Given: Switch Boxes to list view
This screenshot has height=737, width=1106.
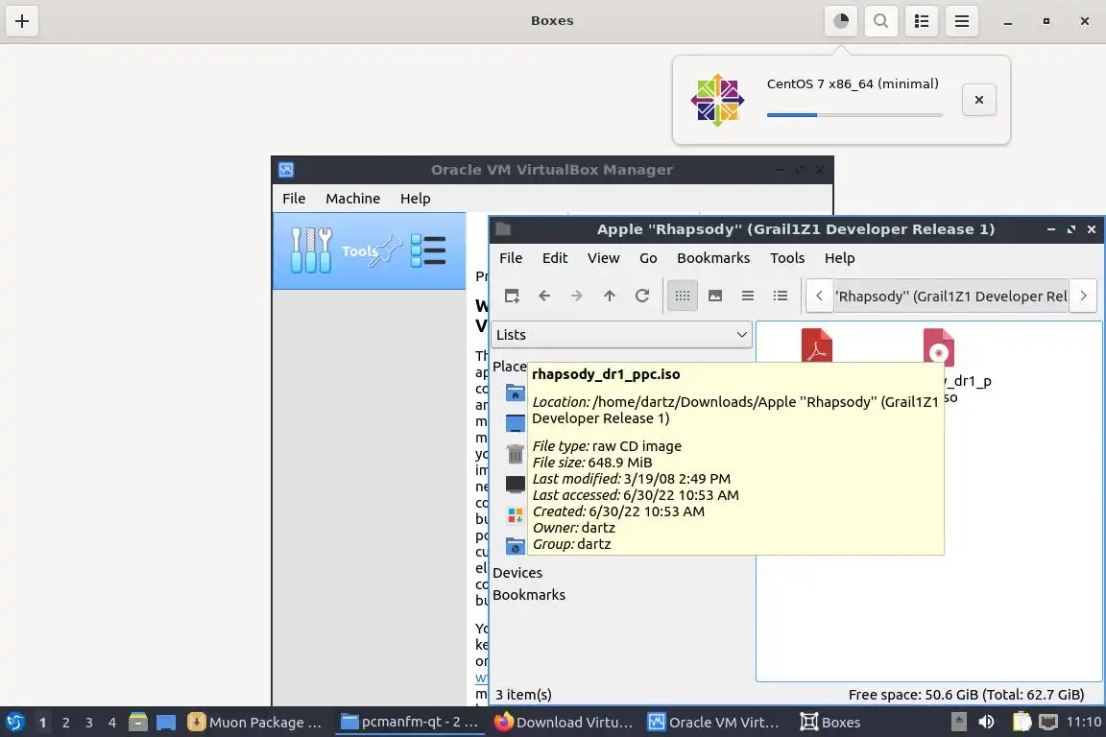Looking at the screenshot, I should 922,21.
